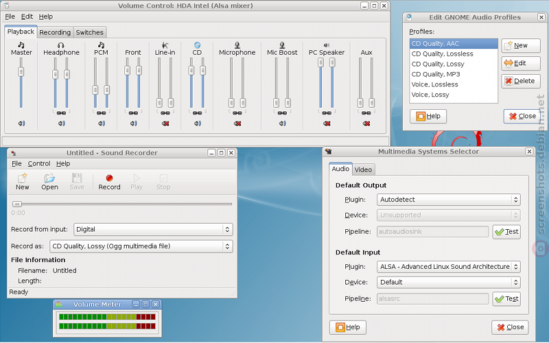Toggle Microphone channel lock link
Image resolution: width=549 pixels, height=343 pixels.
[237, 113]
